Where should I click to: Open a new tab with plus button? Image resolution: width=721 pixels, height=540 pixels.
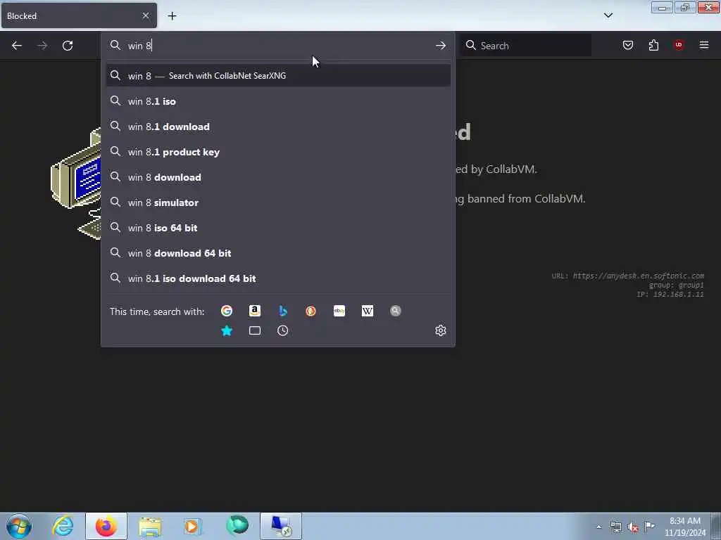[x=172, y=16]
